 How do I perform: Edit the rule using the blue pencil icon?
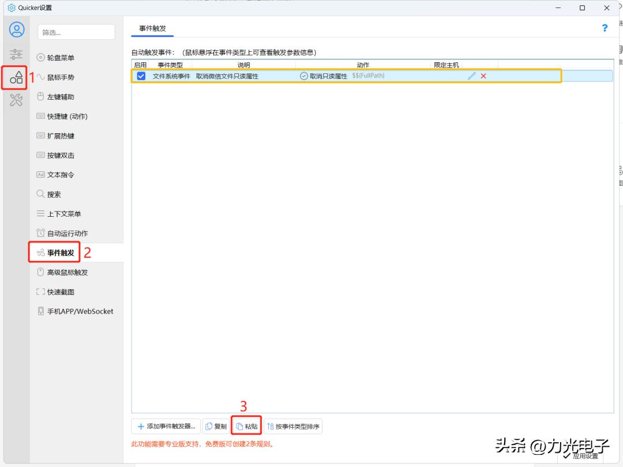click(472, 76)
